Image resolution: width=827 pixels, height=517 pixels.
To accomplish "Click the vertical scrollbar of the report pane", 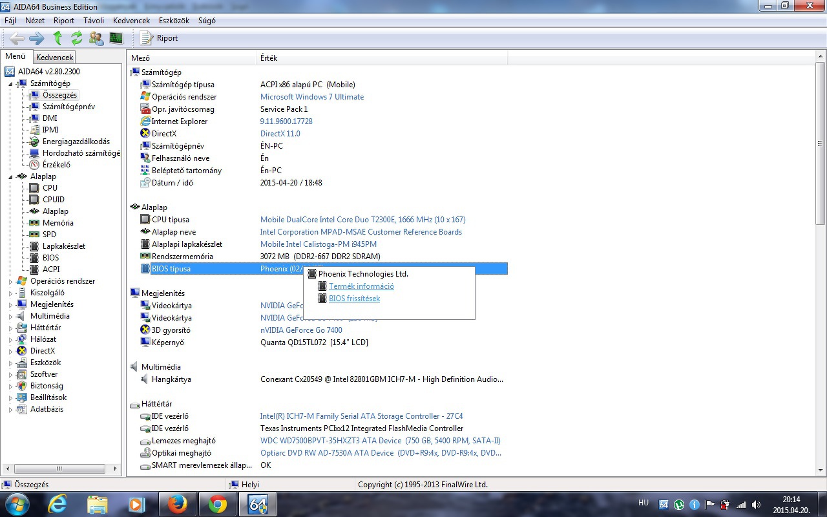I will pyautogui.click(x=821, y=265).
